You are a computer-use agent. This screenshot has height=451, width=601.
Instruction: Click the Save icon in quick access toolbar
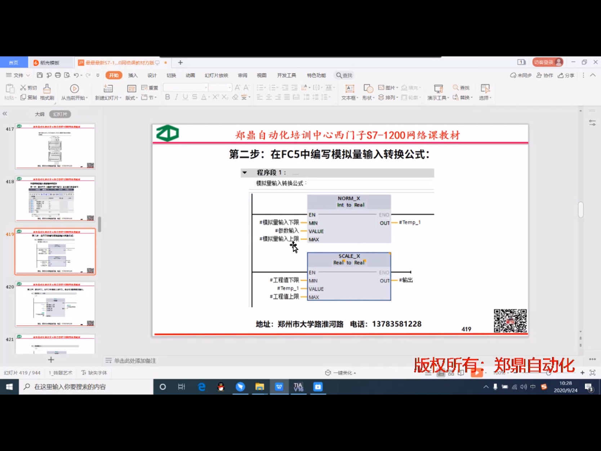coord(40,75)
